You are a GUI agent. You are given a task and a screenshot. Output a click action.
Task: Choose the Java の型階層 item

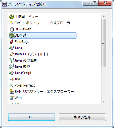(23, 60)
